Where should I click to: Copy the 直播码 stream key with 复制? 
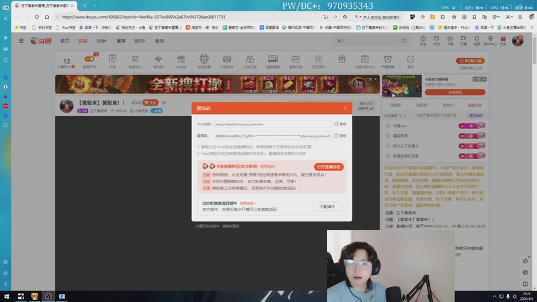pos(340,136)
